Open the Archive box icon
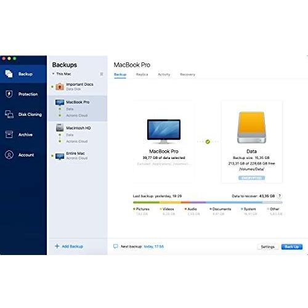The height and width of the screenshot is (308, 308). [9, 134]
